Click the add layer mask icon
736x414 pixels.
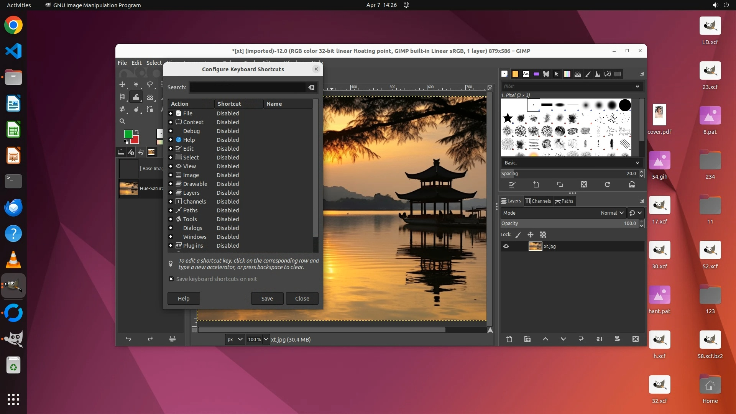617,339
